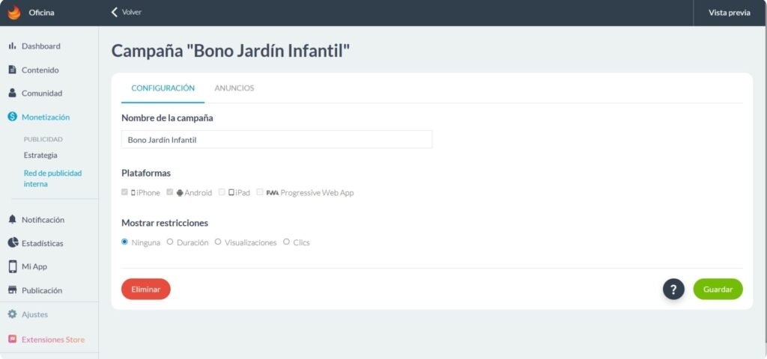Viewport: 767px width, 359px height.
Task: Open Mi App phone icon
Action: tap(12, 266)
